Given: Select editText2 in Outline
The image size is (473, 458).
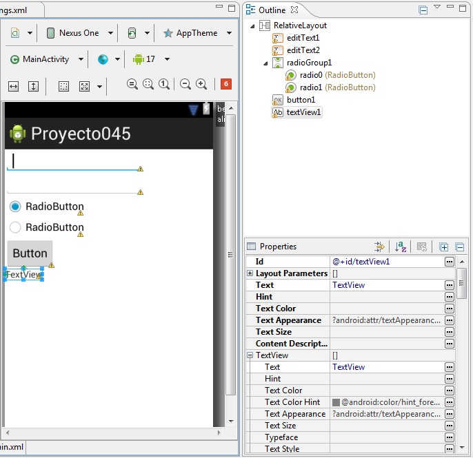Looking at the screenshot, I should click(303, 50).
